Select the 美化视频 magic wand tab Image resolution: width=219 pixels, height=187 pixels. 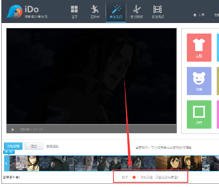[116, 12]
